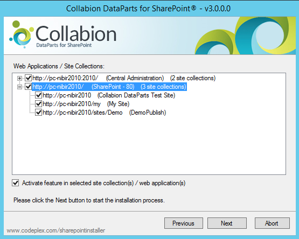
Task: Uncheck the DemoPublish site collection checkbox
Action: [39, 113]
